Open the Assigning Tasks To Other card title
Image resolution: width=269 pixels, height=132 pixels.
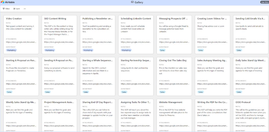click(x=136, y=102)
